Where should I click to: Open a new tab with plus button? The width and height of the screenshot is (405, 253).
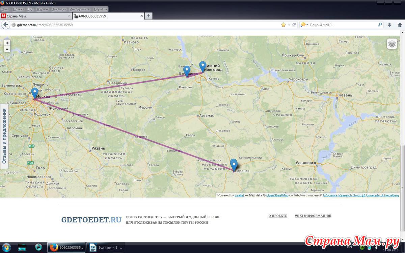(148, 16)
